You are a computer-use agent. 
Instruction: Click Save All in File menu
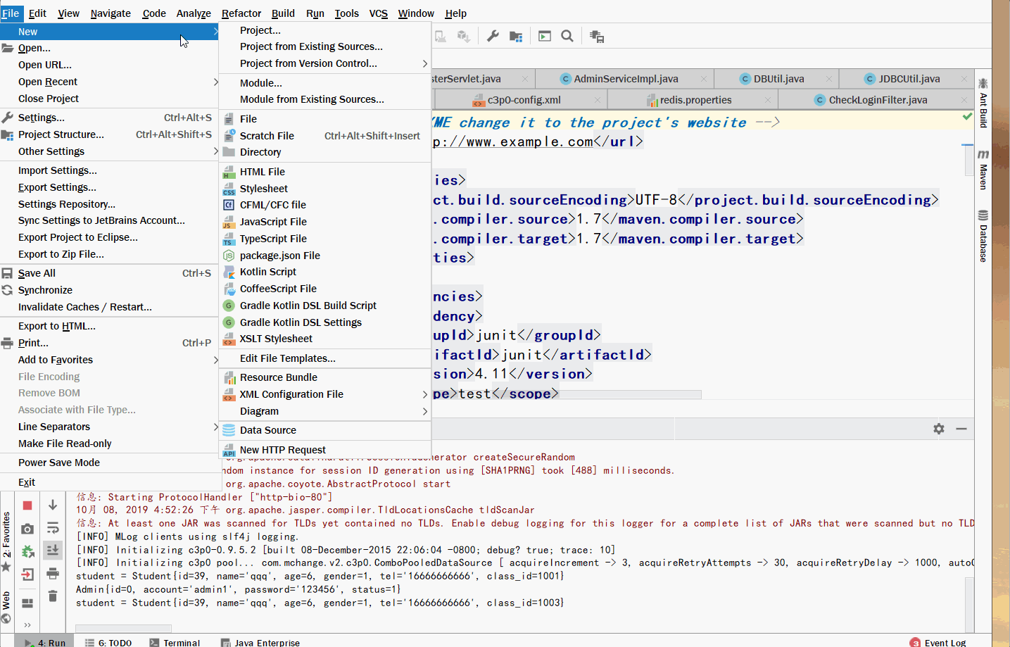(x=109, y=273)
